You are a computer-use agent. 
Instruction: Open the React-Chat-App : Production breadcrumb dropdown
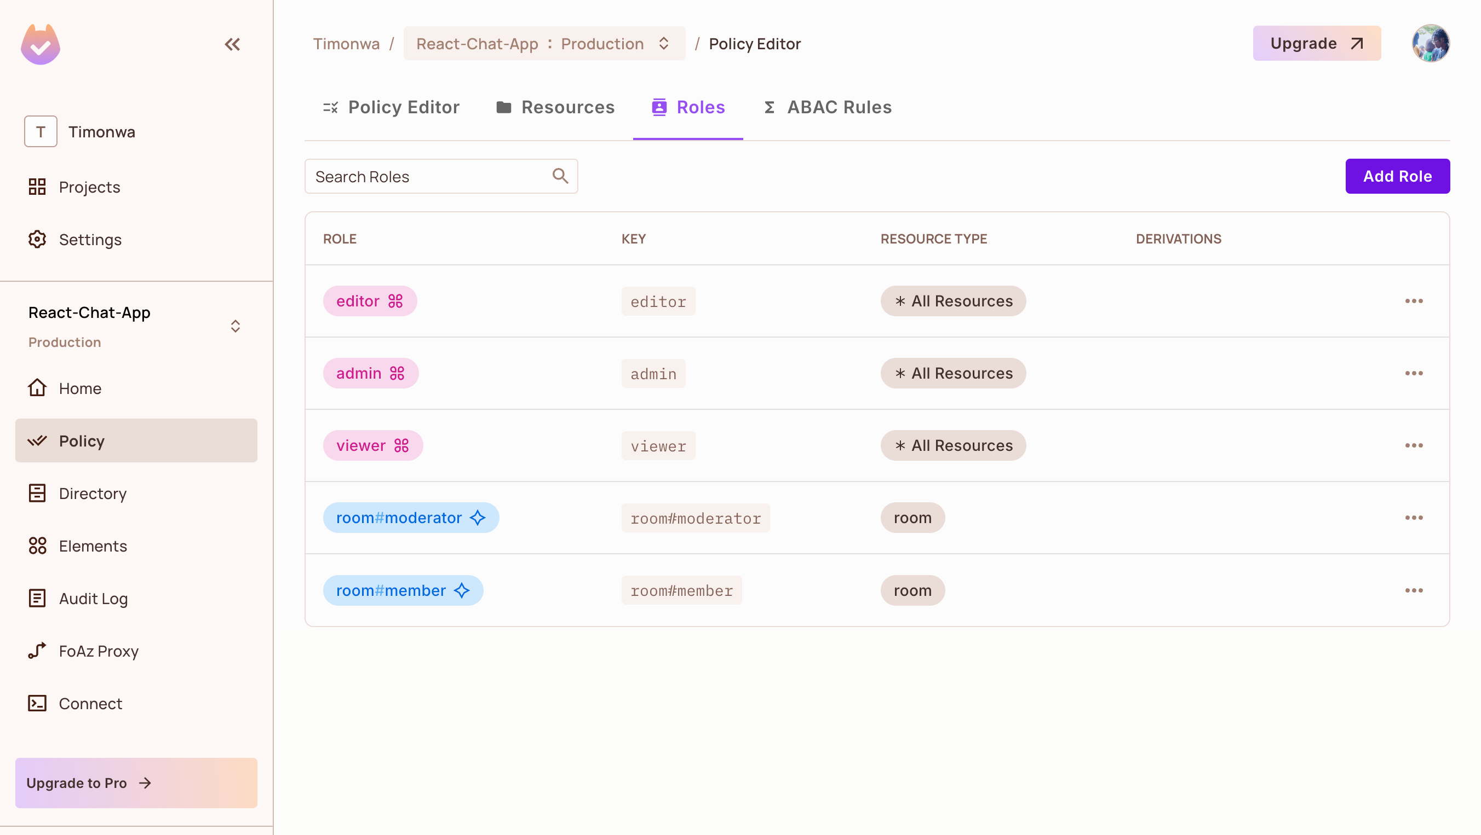(x=543, y=44)
